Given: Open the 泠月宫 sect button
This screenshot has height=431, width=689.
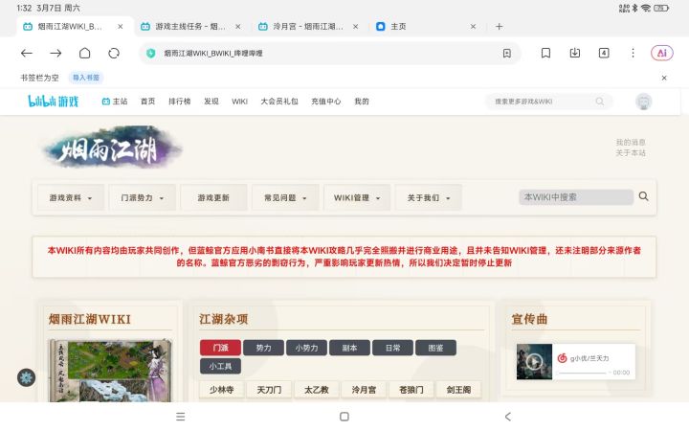Looking at the screenshot, I should point(364,390).
